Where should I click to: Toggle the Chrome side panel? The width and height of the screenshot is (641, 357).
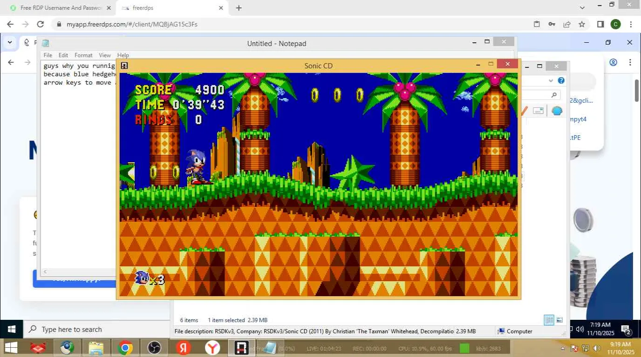[600, 24]
